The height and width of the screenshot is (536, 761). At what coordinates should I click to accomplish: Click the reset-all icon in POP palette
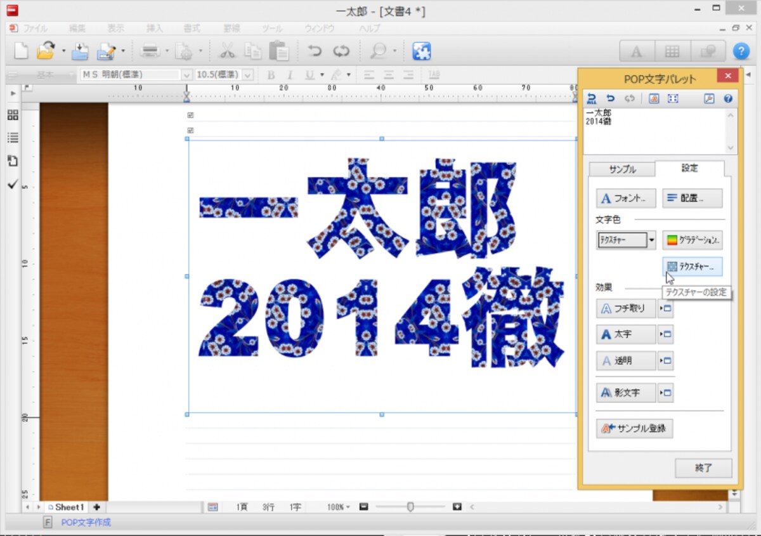(592, 98)
